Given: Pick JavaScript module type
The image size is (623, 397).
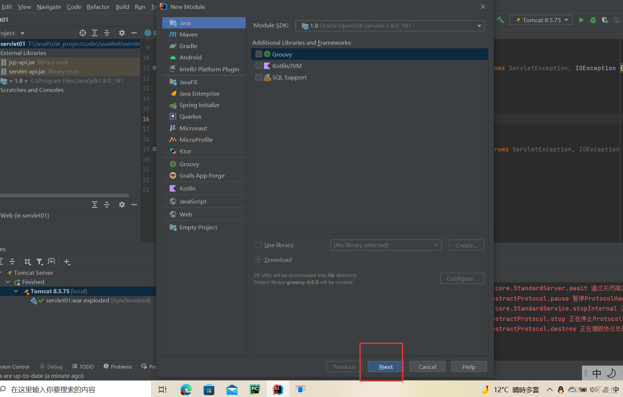Looking at the screenshot, I should pos(204,201).
